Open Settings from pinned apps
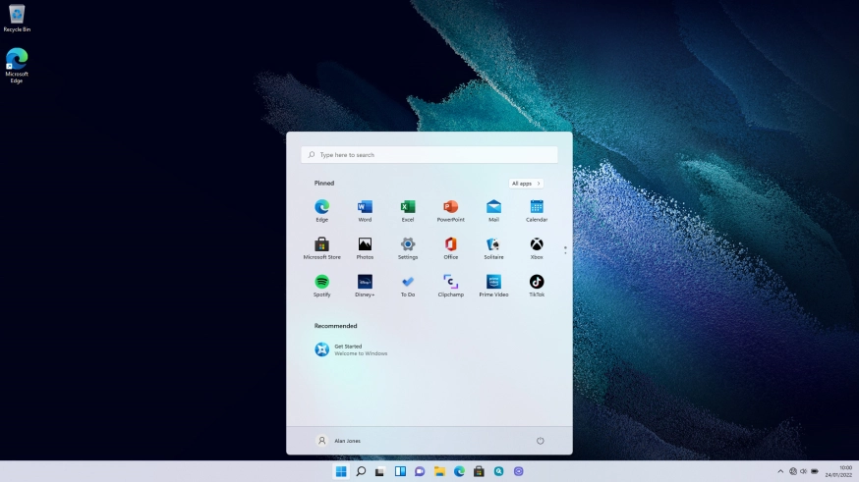Screen dimensions: 859x482 [x=408, y=244]
